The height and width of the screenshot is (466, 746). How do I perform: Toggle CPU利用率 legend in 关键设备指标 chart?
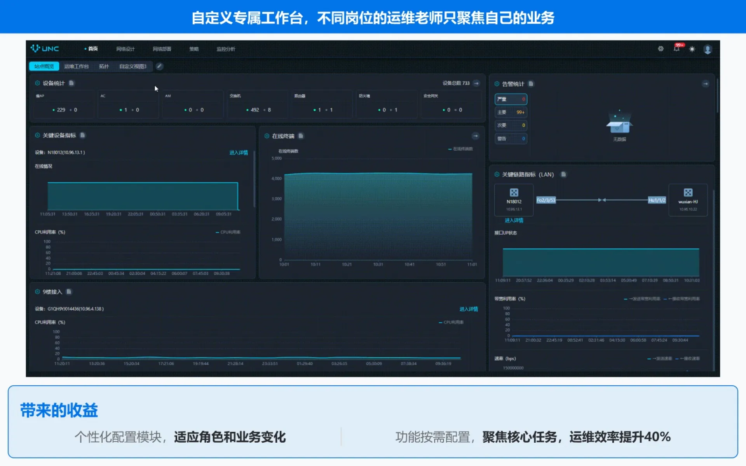pos(228,232)
